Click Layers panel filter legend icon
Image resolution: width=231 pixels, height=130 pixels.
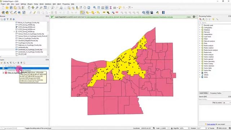tap(11, 63)
